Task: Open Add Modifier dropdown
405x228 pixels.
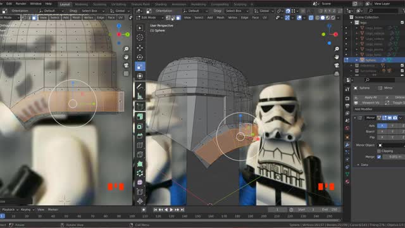Action: pyautogui.click(x=378, y=109)
